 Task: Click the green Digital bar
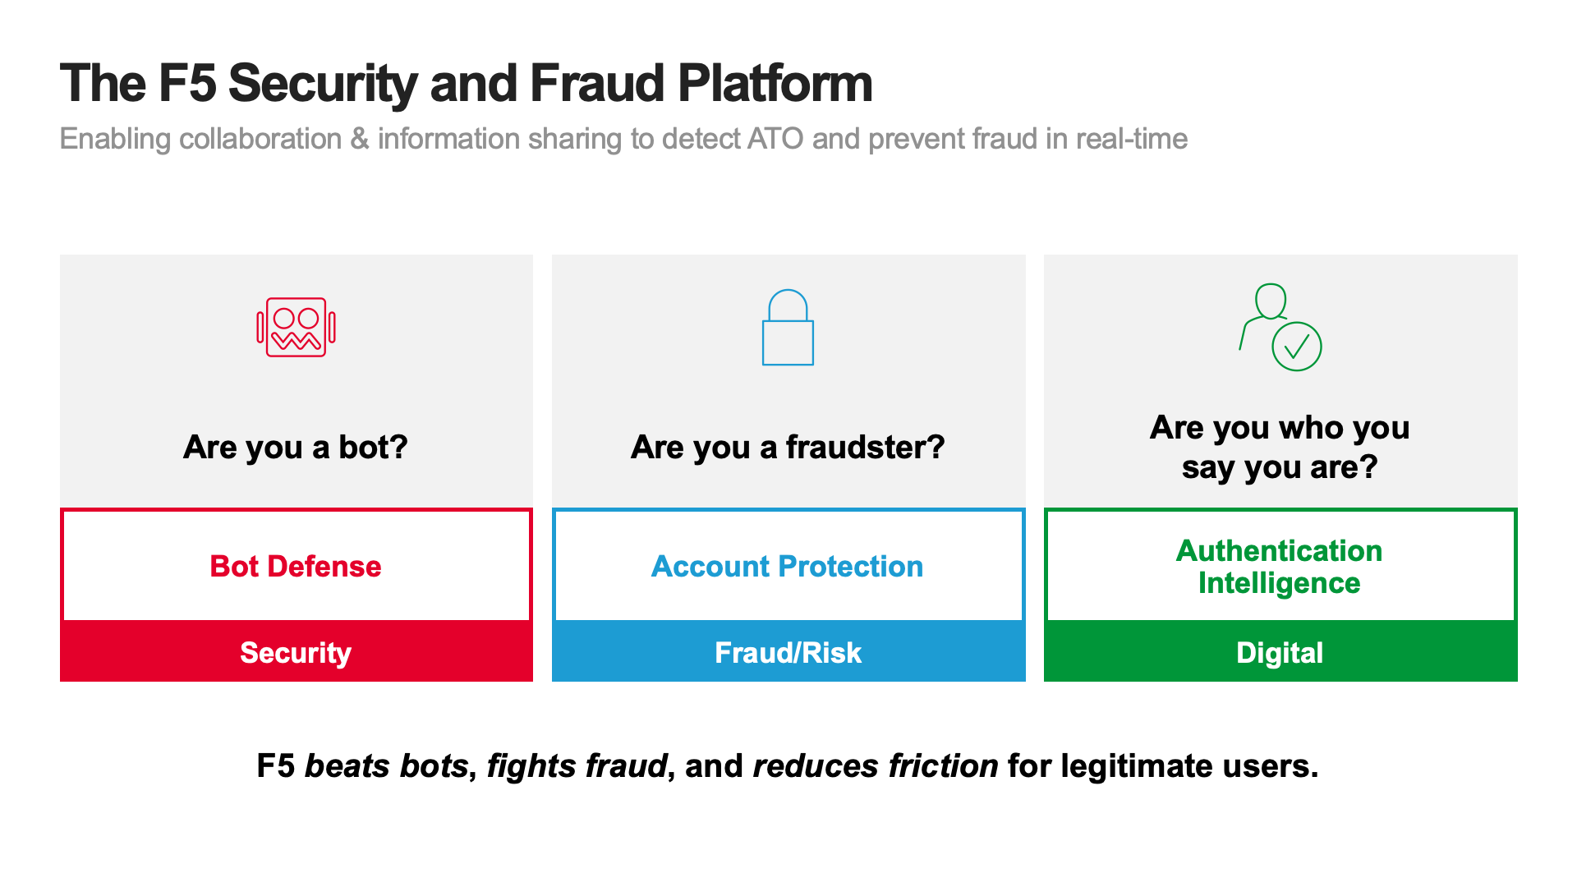[1280, 652]
